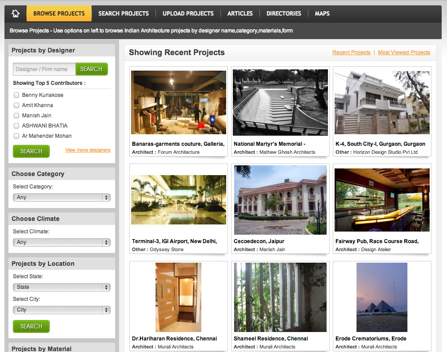View the Cecoedecon Jaipur building photo

(280, 200)
